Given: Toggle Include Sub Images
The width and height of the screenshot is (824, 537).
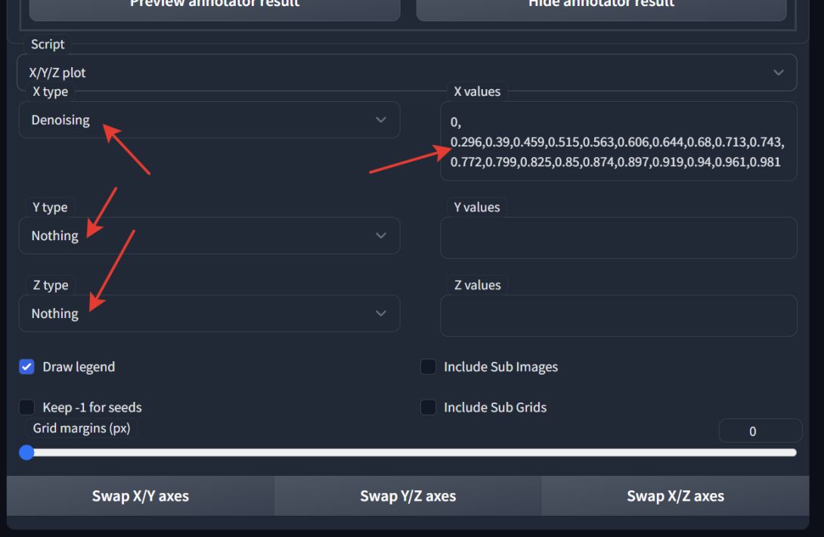Looking at the screenshot, I should pyautogui.click(x=427, y=366).
